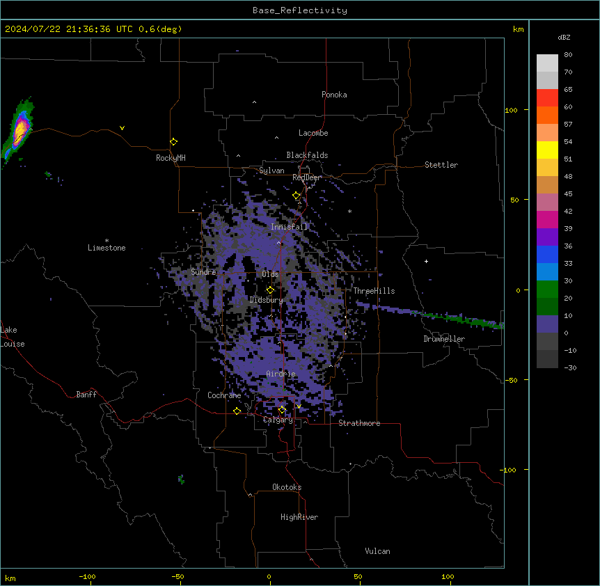The height and width of the screenshot is (586, 600).
Task: Click the Airdrie city label
Action: coord(281,374)
